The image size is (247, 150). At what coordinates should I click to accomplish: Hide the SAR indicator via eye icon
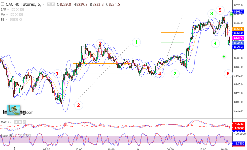pos(13,10)
